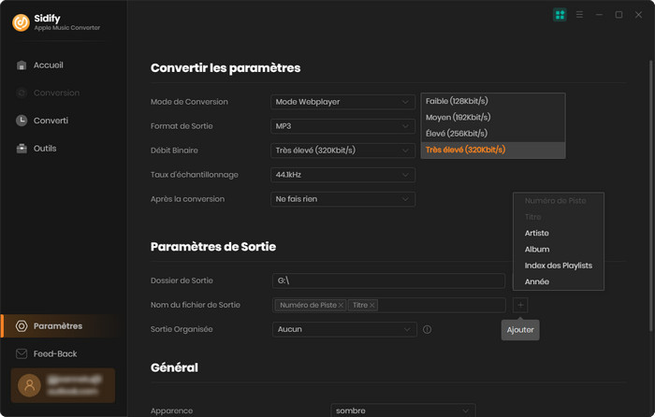The width and height of the screenshot is (655, 417).
Task: Click the plus icon to add filename tag
Action: (x=520, y=305)
